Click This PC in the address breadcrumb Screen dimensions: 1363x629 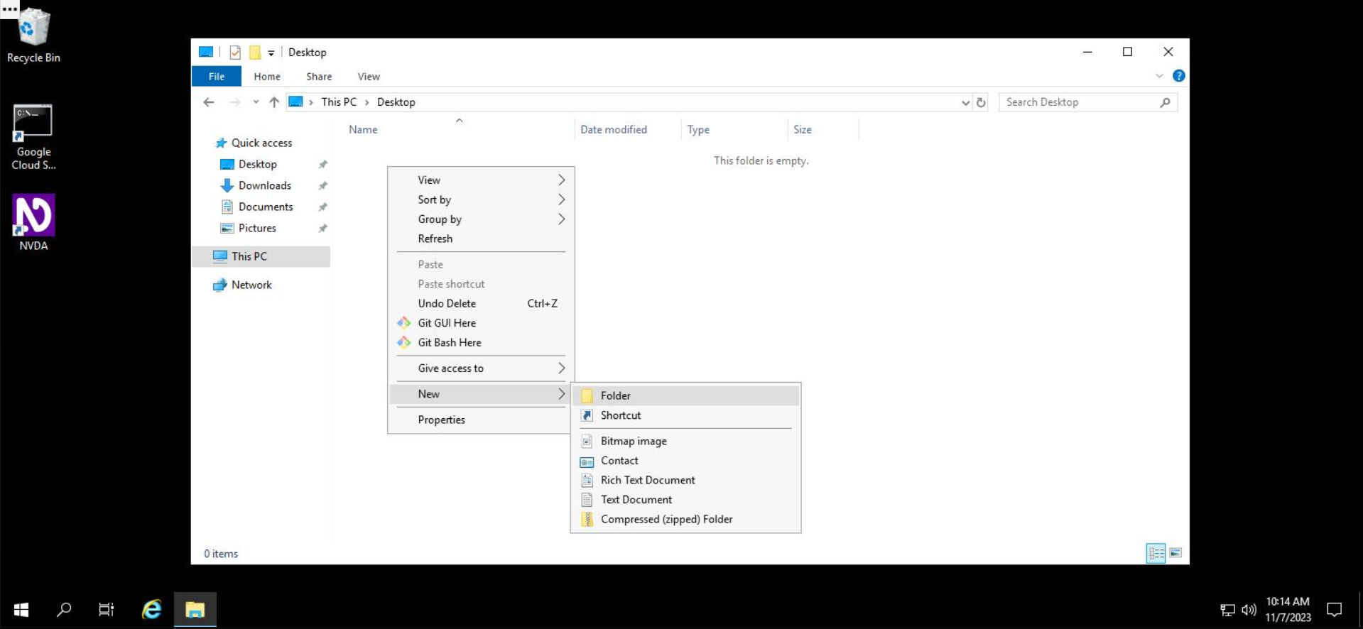coord(339,102)
